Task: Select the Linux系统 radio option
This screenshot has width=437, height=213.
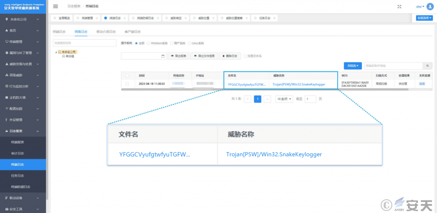Action: tap(189, 43)
